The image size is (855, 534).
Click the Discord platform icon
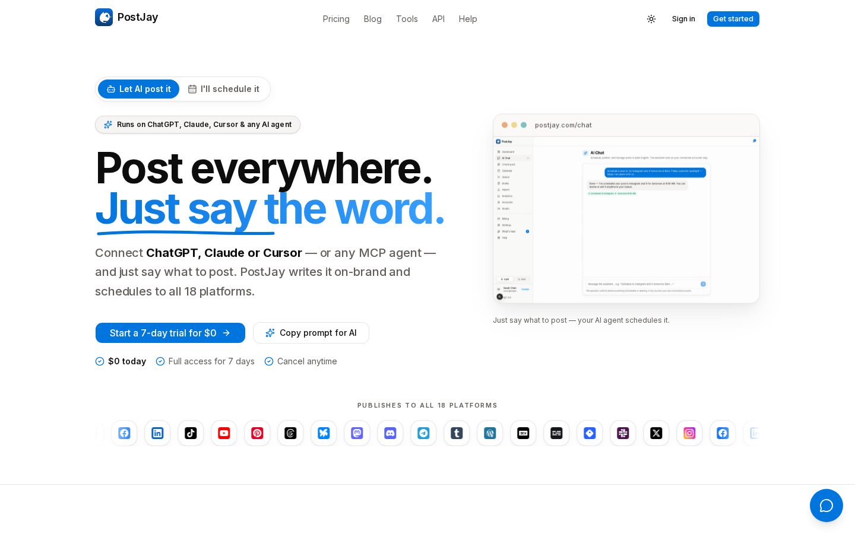pos(390,433)
